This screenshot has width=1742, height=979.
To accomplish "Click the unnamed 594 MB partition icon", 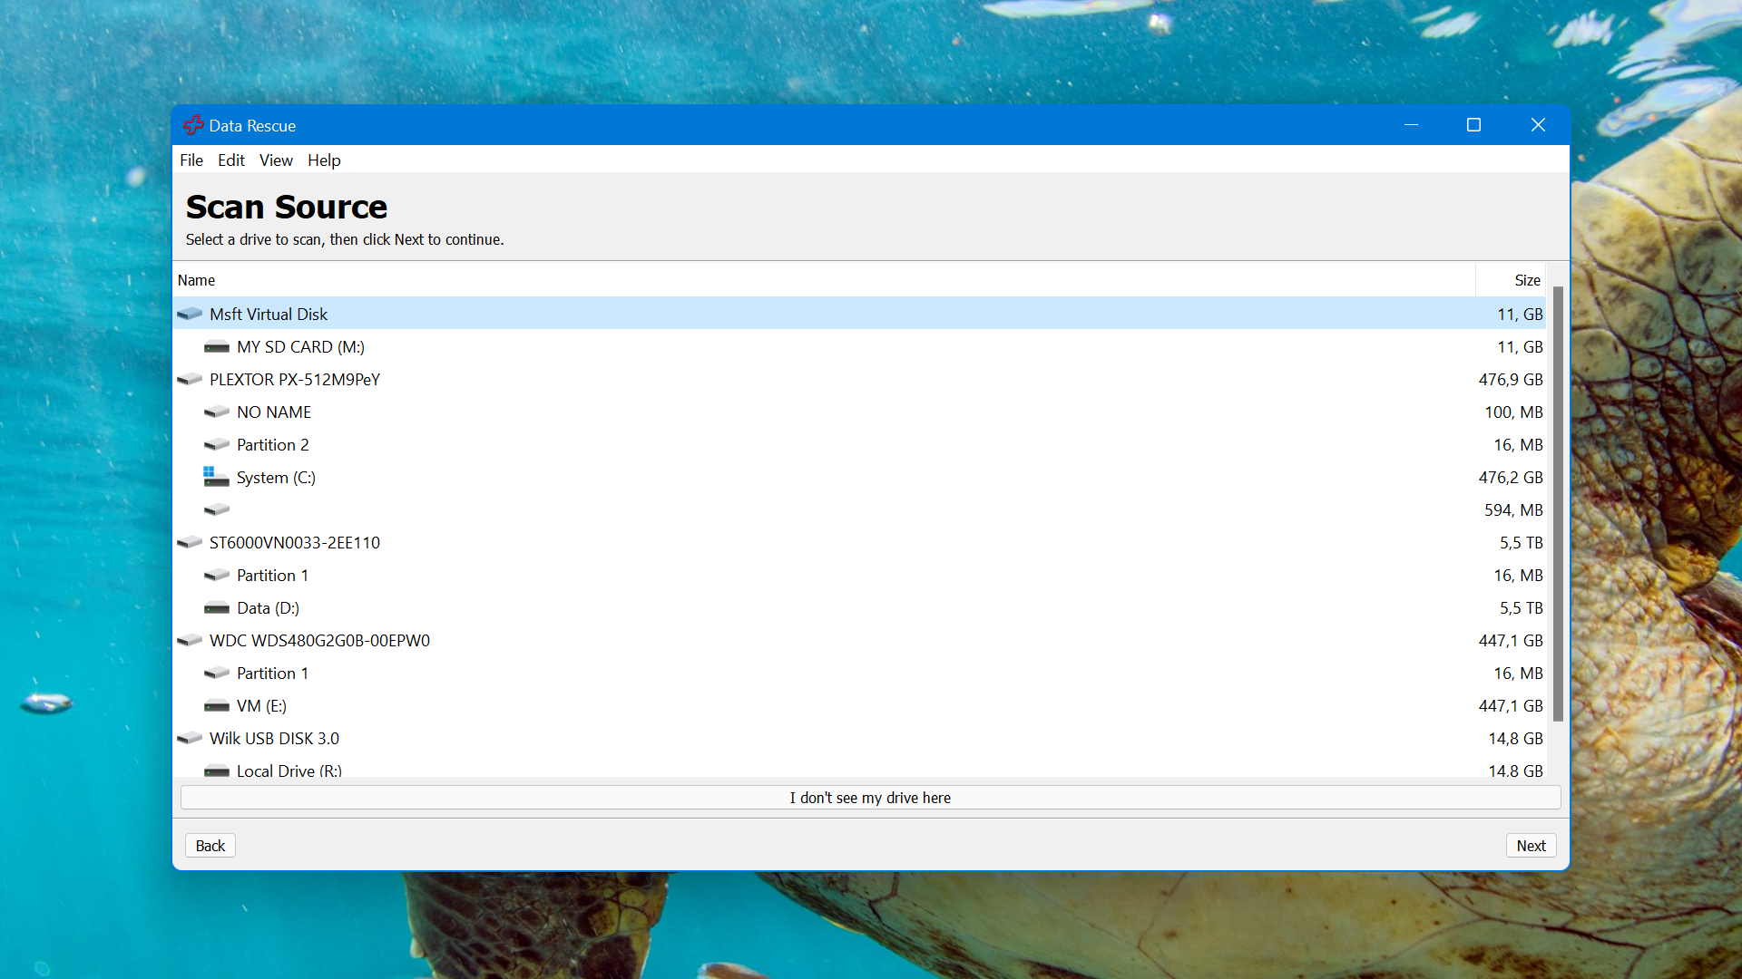I will click(217, 509).
